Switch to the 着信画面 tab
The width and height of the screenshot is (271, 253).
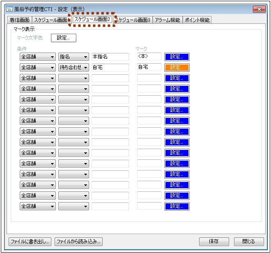point(19,20)
